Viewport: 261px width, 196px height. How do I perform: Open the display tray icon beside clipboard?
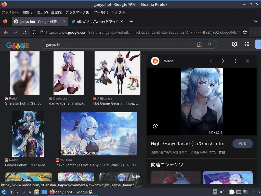(x=239, y=192)
